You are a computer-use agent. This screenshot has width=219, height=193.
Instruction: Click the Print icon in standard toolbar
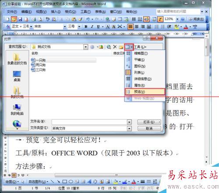34,19
